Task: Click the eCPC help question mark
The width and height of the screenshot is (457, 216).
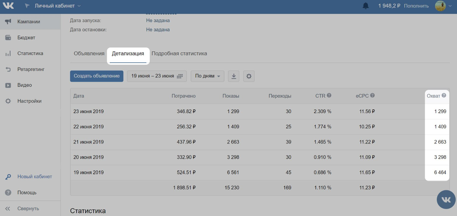Action: (372, 95)
